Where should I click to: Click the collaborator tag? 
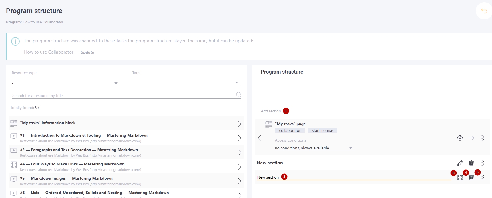pyautogui.click(x=290, y=130)
